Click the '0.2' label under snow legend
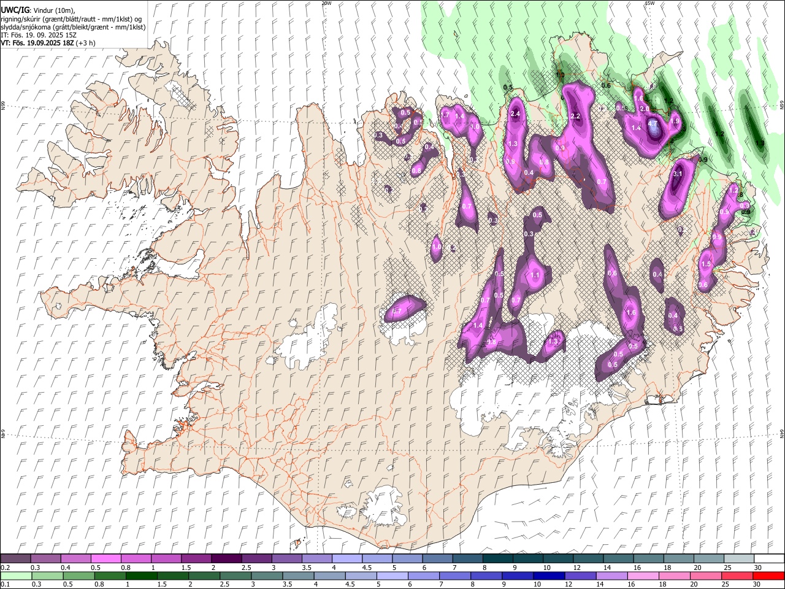 click(x=4, y=568)
